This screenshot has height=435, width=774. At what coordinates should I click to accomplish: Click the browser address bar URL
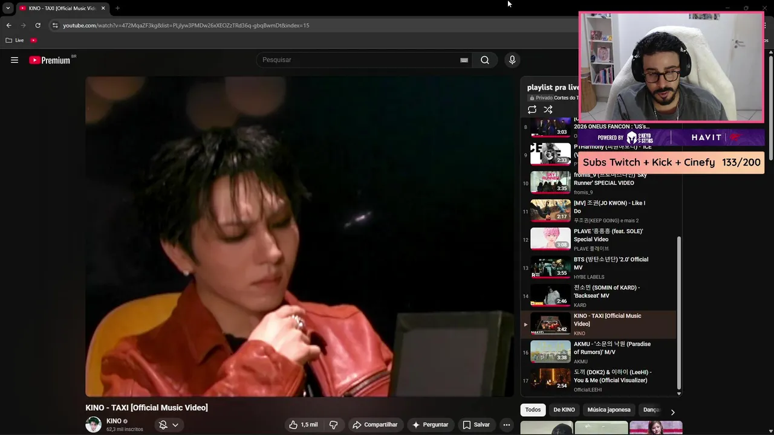[x=186, y=25]
